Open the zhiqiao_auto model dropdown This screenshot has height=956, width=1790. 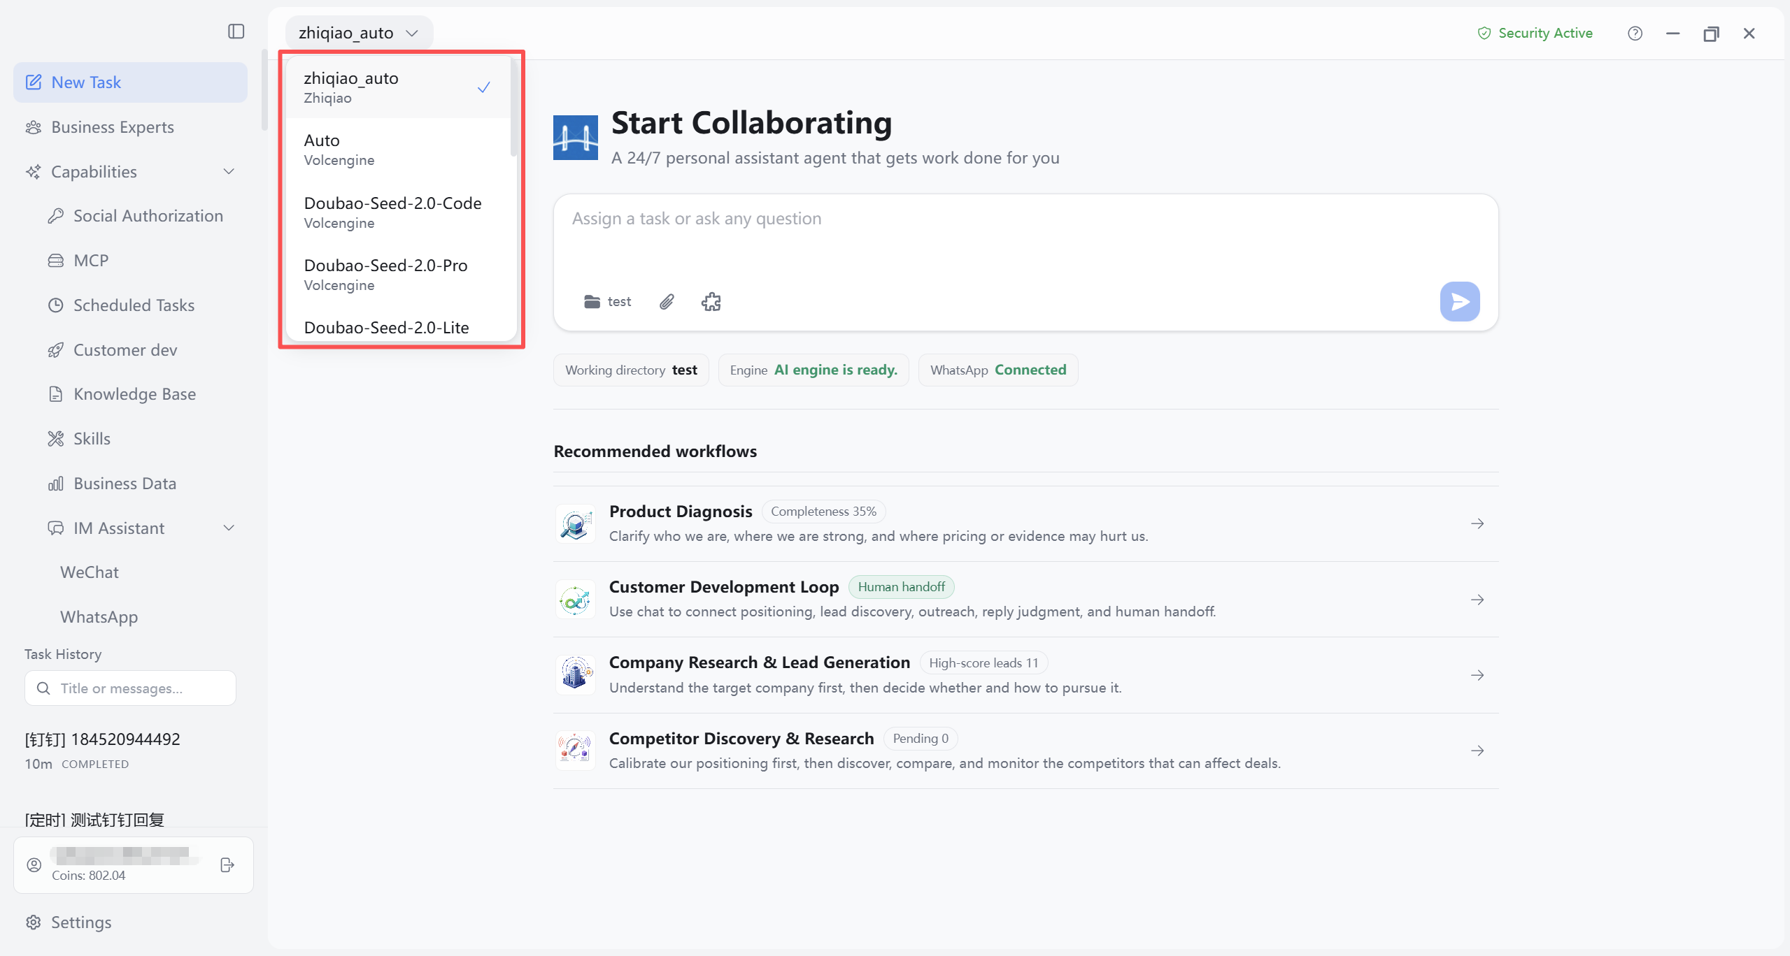click(359, 33)
